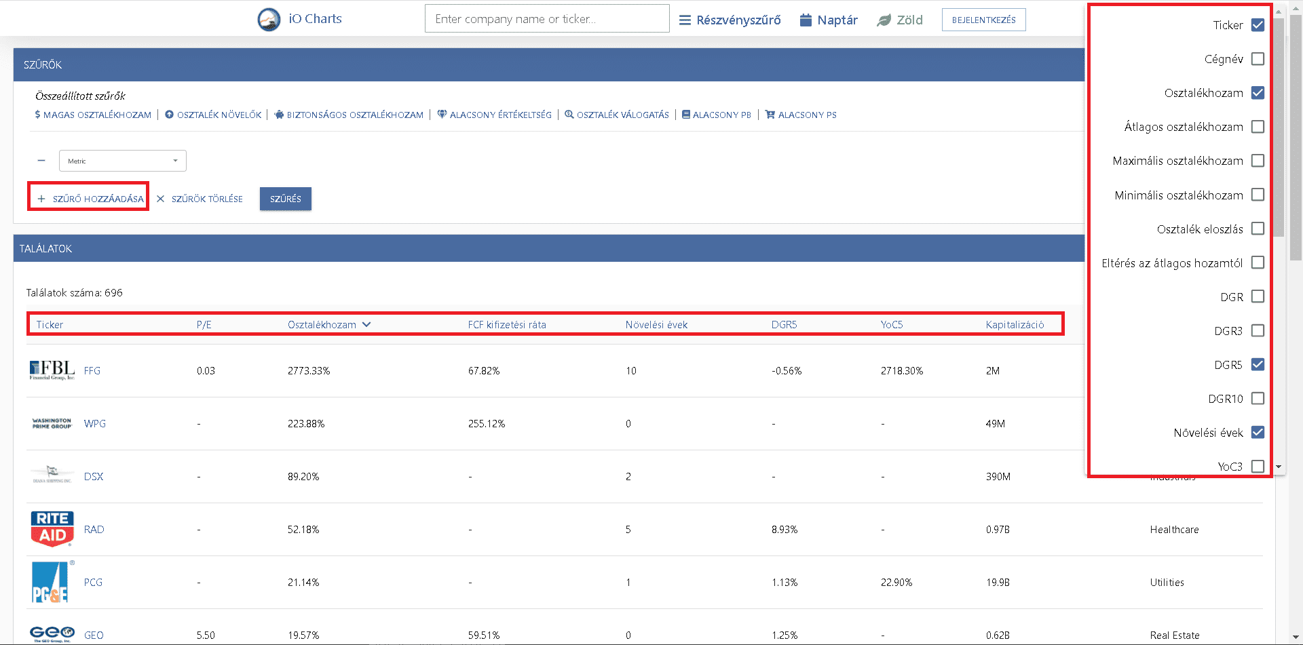Toggle the Növelési évek checkbox

1258,432
